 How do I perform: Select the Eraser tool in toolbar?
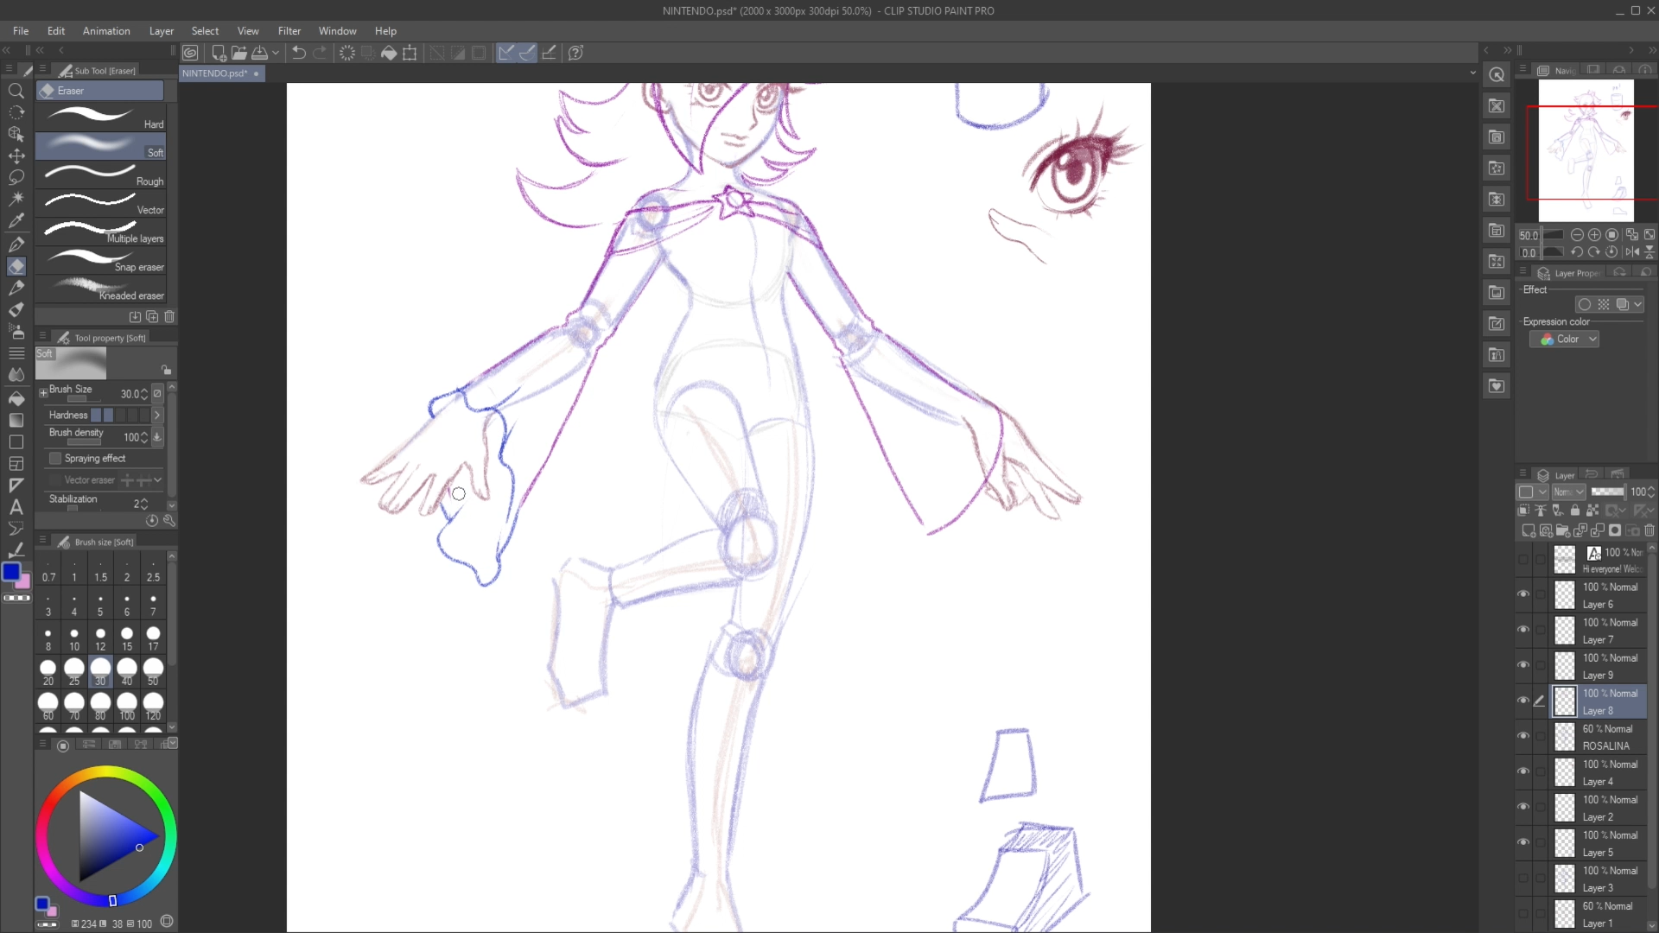[16, 266]
